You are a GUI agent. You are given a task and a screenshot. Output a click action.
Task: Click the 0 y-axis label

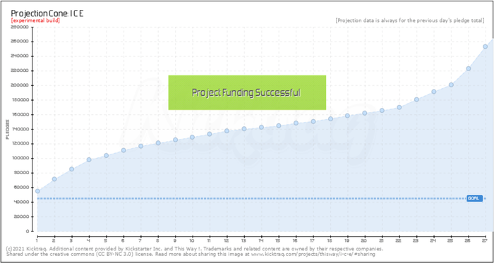[x=28, y=231]
